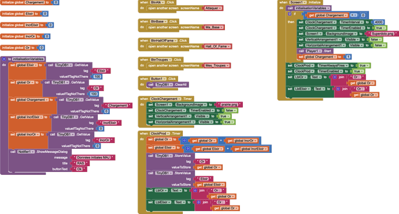399x214 pixels.
Task: Toggle true value of ClockChargement TimerEnabled in Screen1.Initialize
Action: [x=380, y=28]
